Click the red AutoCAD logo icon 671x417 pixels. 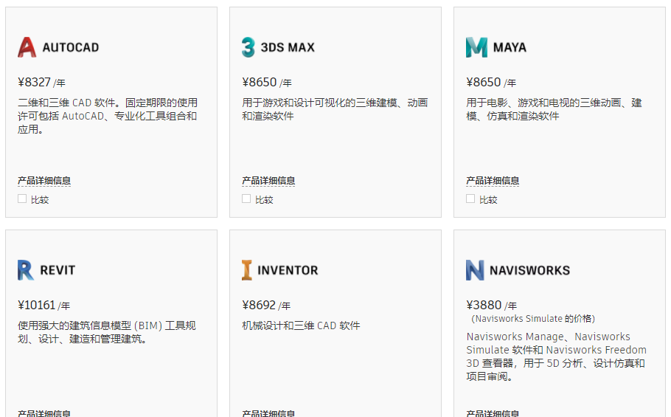(27, 47)
